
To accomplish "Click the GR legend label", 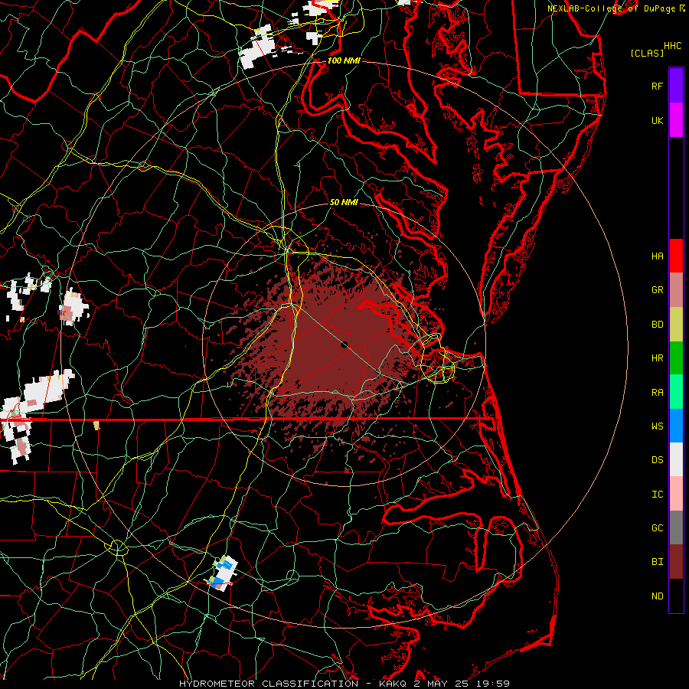I will [x=657, y=290].
